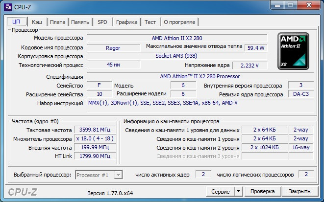Click the instruction set list field
324x202 pixels.
coord(200,106)
